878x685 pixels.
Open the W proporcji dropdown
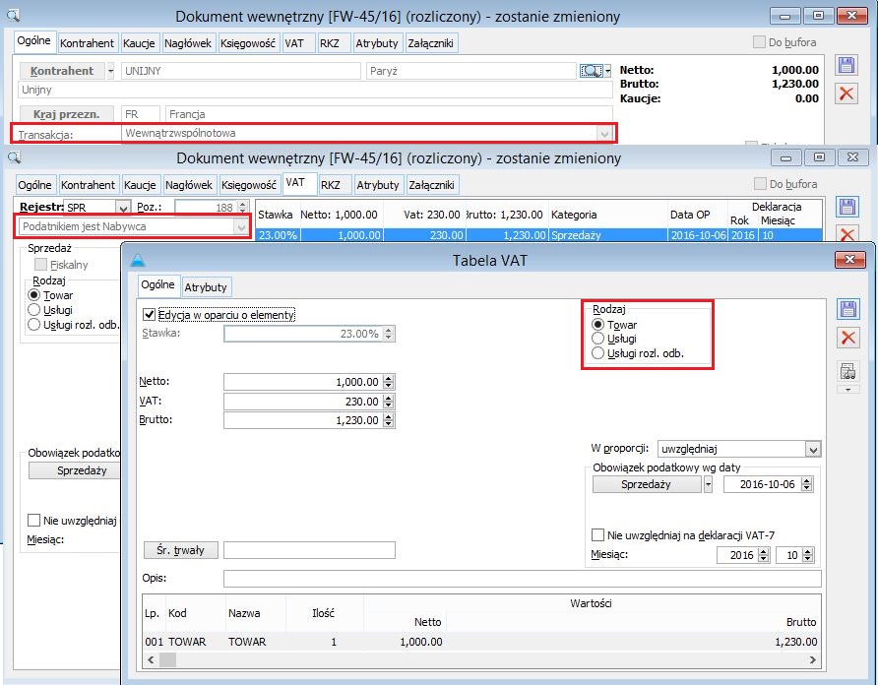tap(812, 449)
